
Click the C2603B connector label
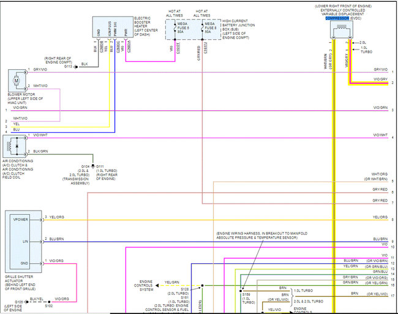(101, 47)
